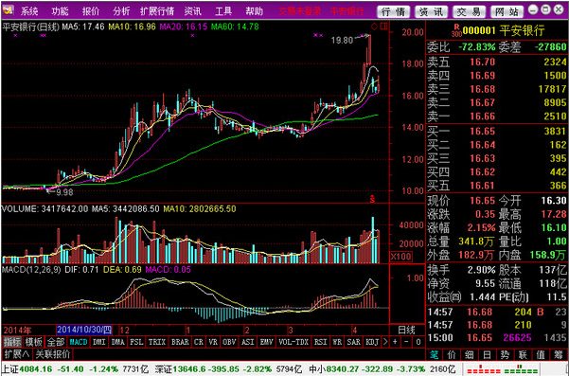Select the ASI indicator tab
The width and height of the screenshot is (569, 376).
coord(248,342)
